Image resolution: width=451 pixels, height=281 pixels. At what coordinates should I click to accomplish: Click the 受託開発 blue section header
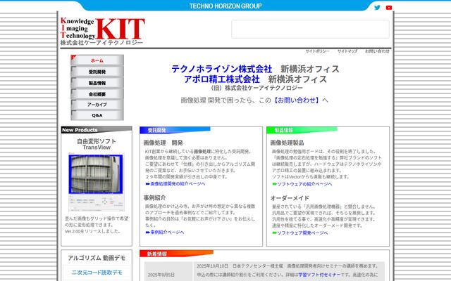tap(175, 130)
